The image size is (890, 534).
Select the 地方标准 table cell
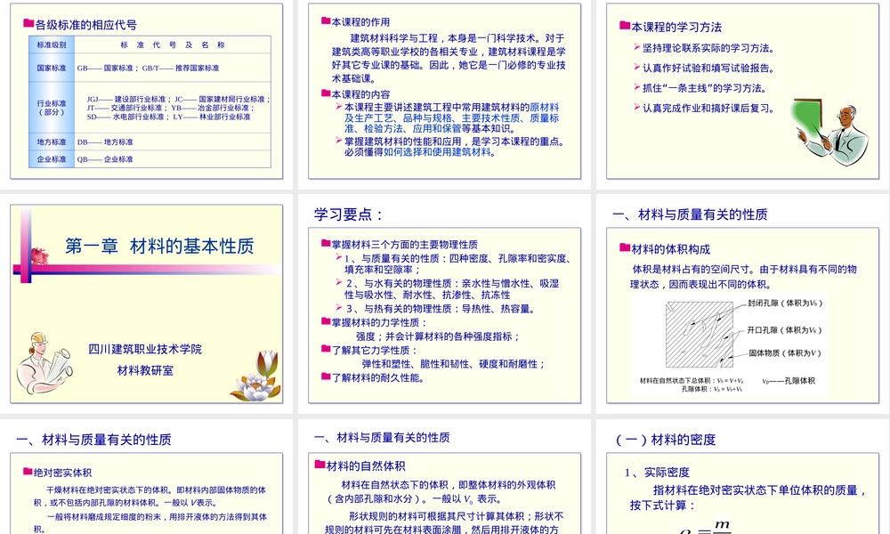52,142
